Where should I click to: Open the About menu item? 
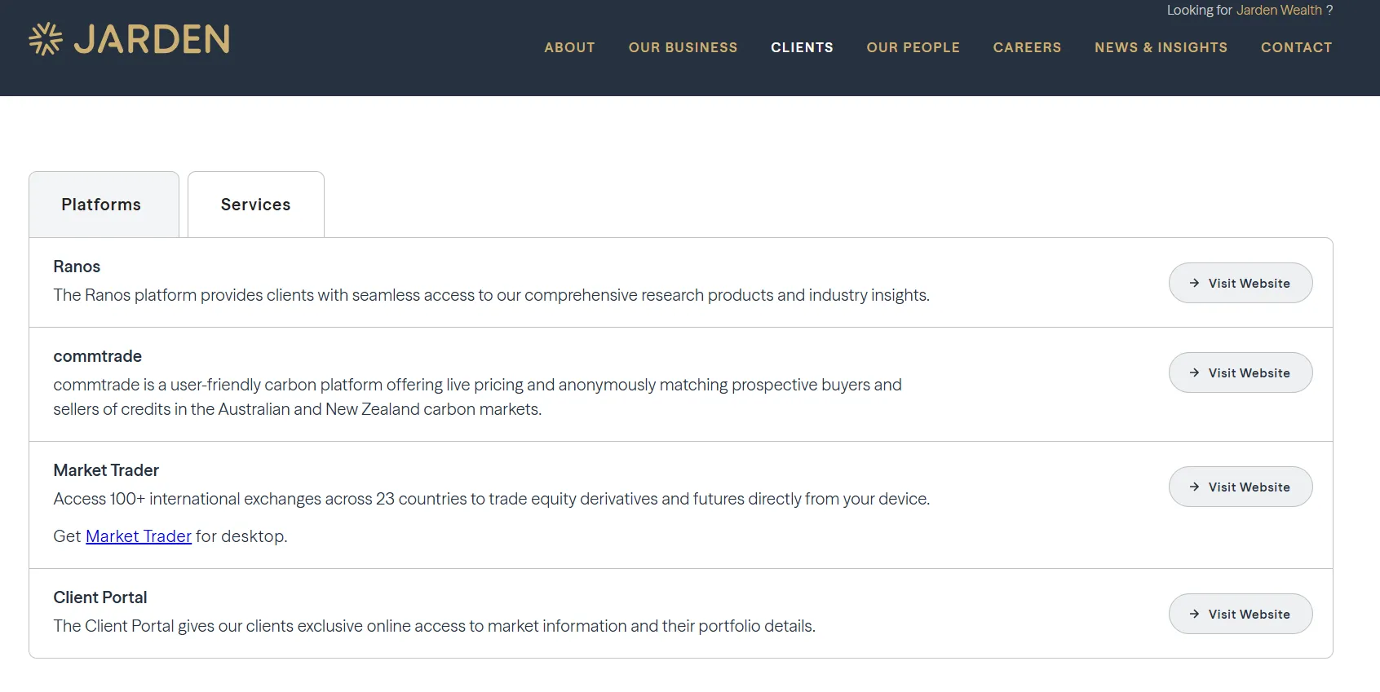coord(569,47)
